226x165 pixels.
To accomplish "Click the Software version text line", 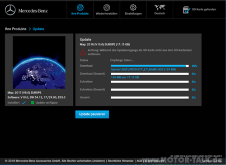I will point(37,97).
